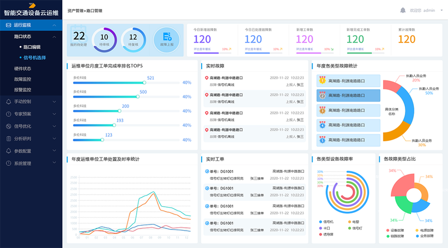Click the 分析研判 icon in sidebar

tap(8, 139)
